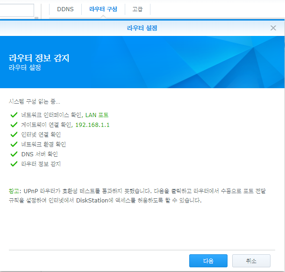Click the DNS 서버 확인 text
This screenshot has height=272, width=285.
(39, 154)
